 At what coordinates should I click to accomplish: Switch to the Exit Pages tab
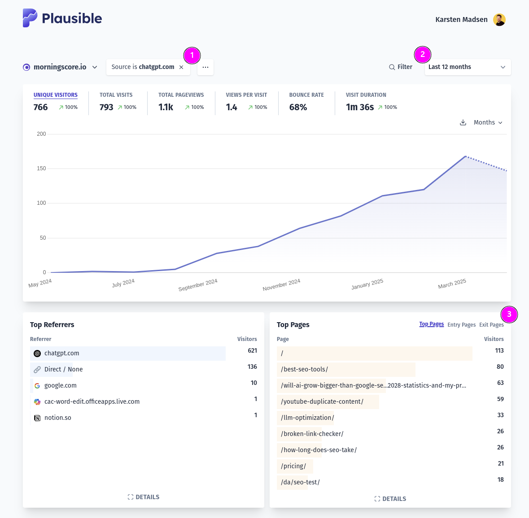pyautogui.click(x=491, y=324)
